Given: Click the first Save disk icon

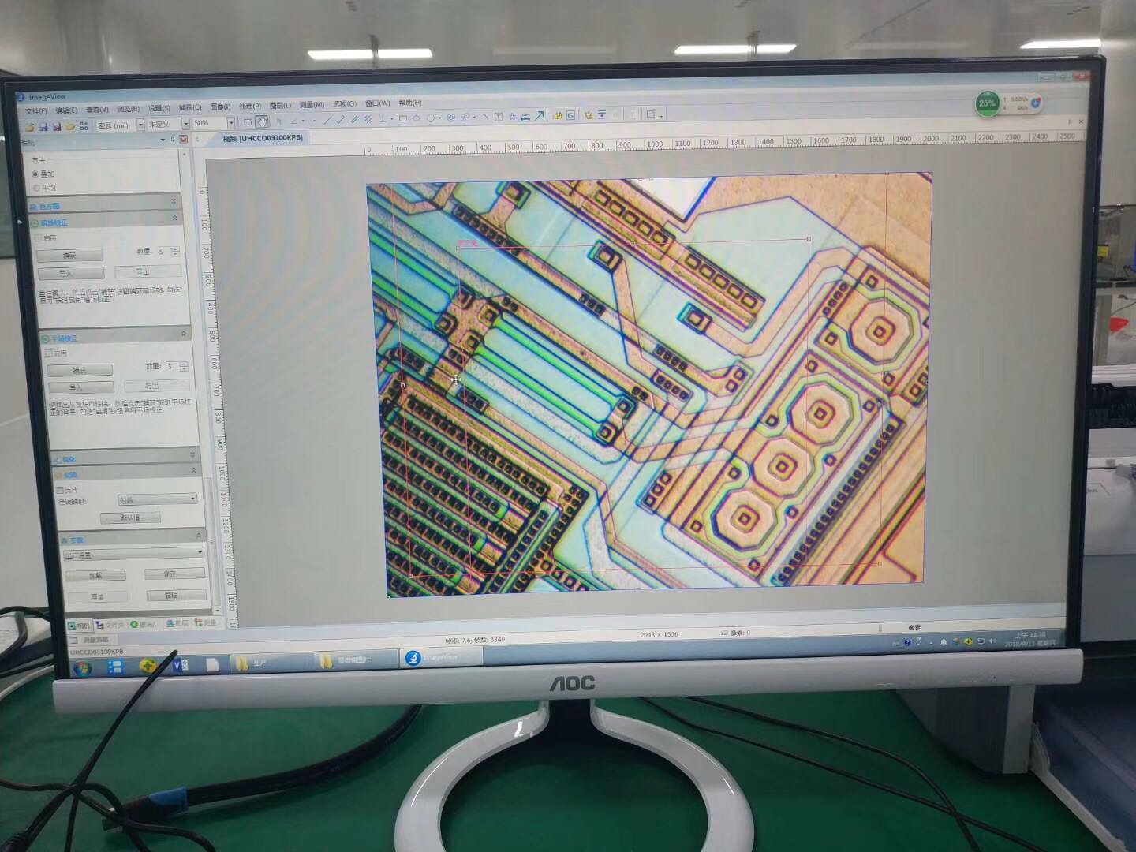Looking at the screenshot, I should click(43, 126).
